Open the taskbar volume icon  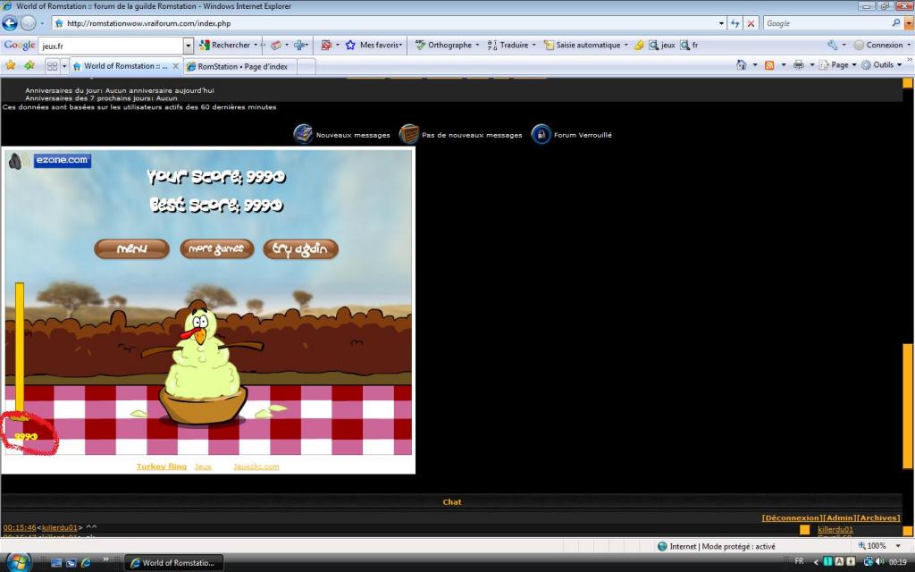pyautogui.click(x=879, y=561)
